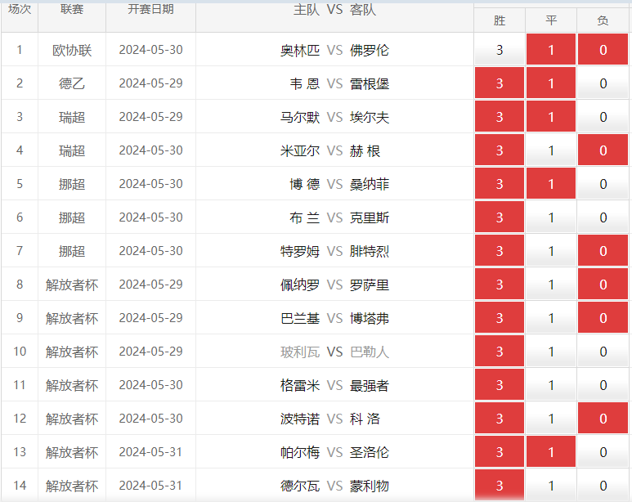632x502 pixels.
Task: Click date 2024-05-30 in row 1
Action: pyautogui.click(x=150, y=50)
